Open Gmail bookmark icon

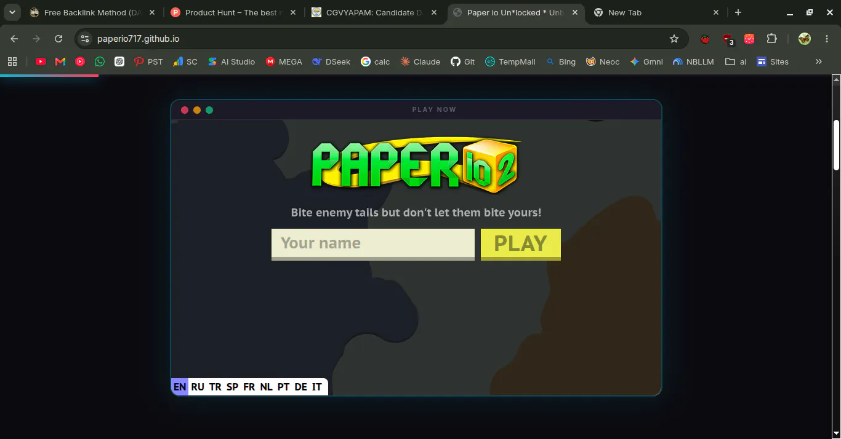point(60,61)
